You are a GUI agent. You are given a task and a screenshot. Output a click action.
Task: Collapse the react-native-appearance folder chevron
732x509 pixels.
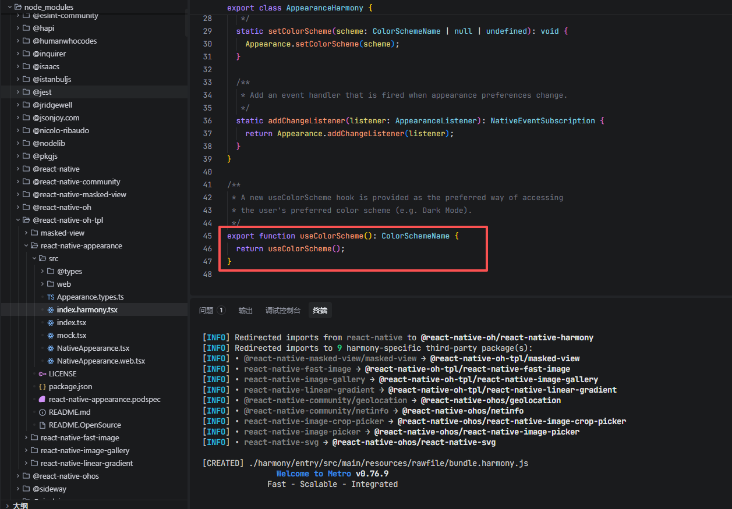[x=26, y=245]
